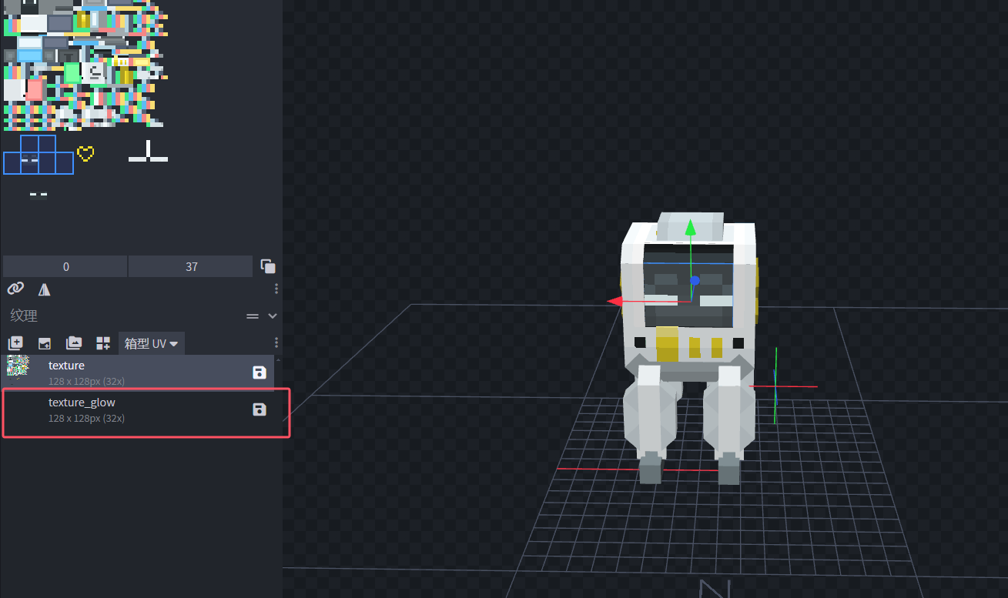Open the 箱型 UV dropdown
Viewport: 1008px width, 598px height.
coord(152,343)
